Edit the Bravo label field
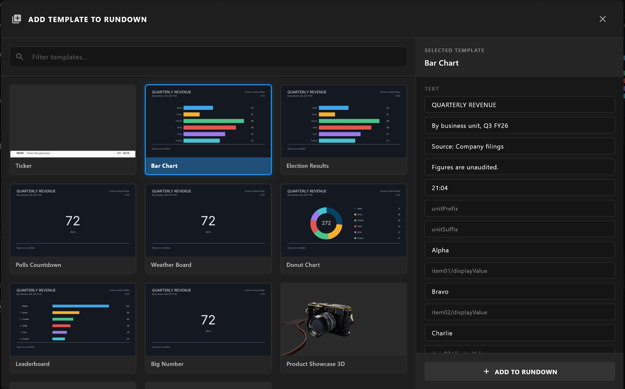The height and width of the screenshot is (389, 625). click(520, 291)
